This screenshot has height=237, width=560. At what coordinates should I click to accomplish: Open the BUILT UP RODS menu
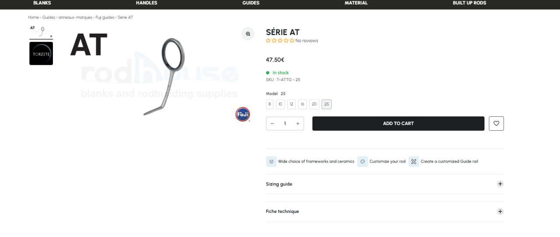coord(469,3)
